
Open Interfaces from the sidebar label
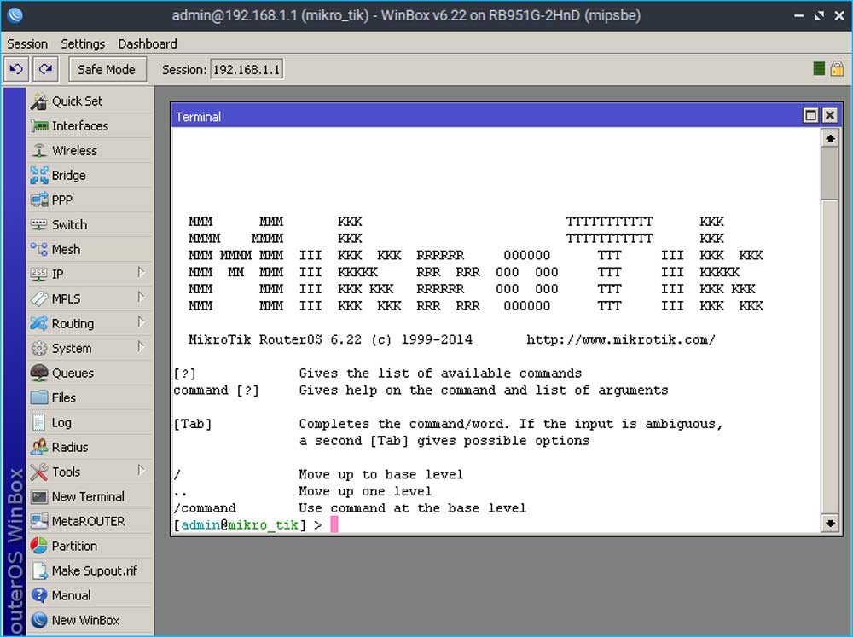(80, 126)
